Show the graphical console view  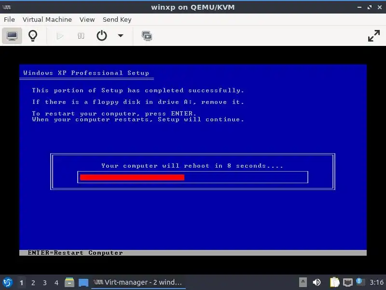(x=12, y=36)
